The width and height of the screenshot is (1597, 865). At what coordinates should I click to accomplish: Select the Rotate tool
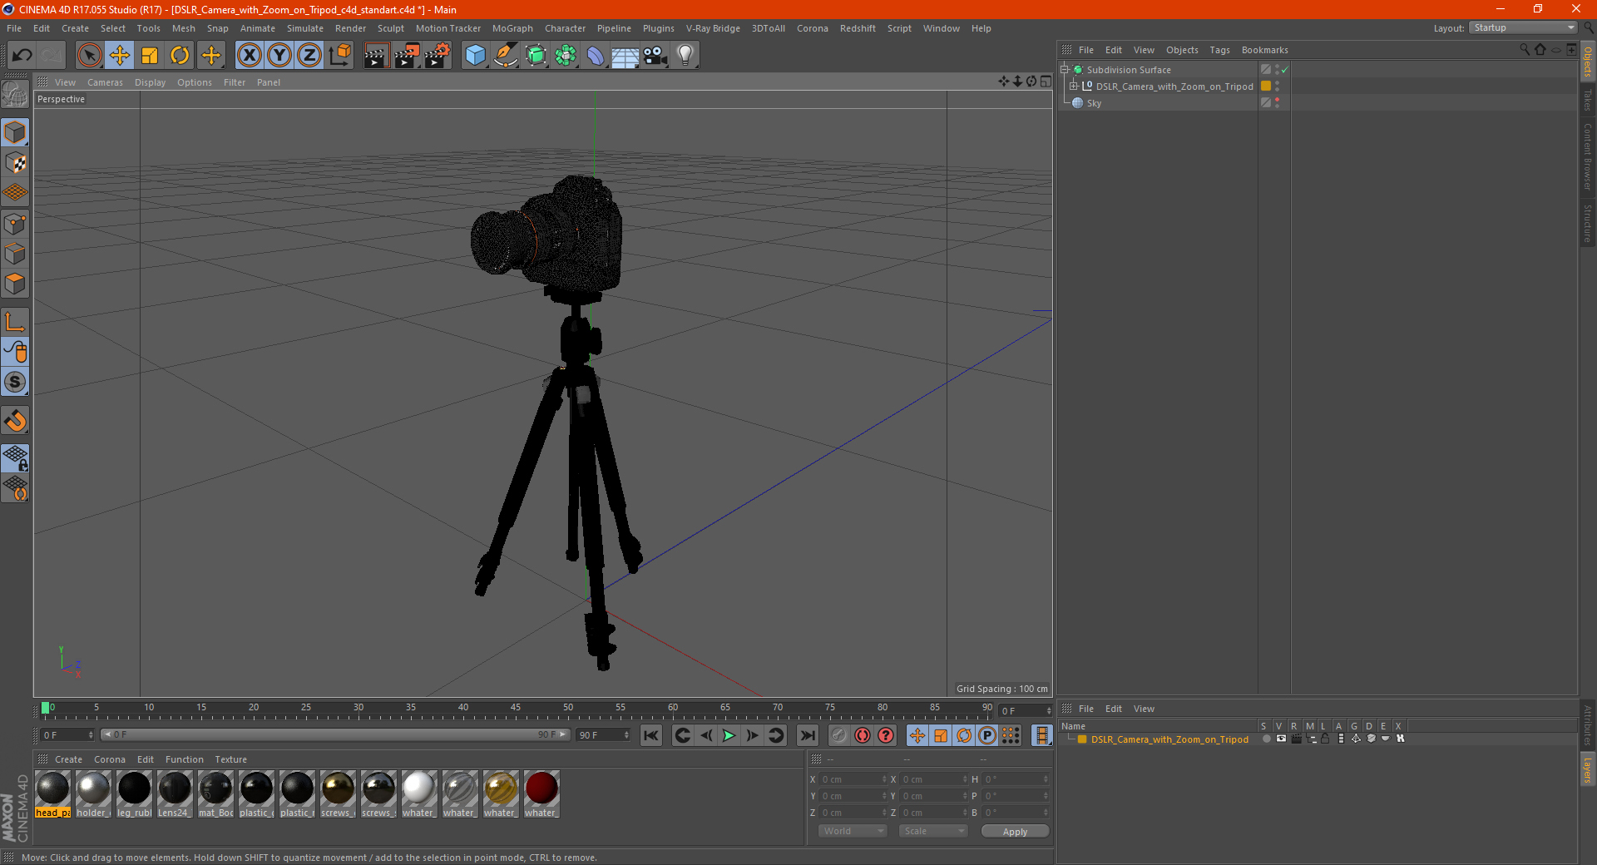(180, 56)
